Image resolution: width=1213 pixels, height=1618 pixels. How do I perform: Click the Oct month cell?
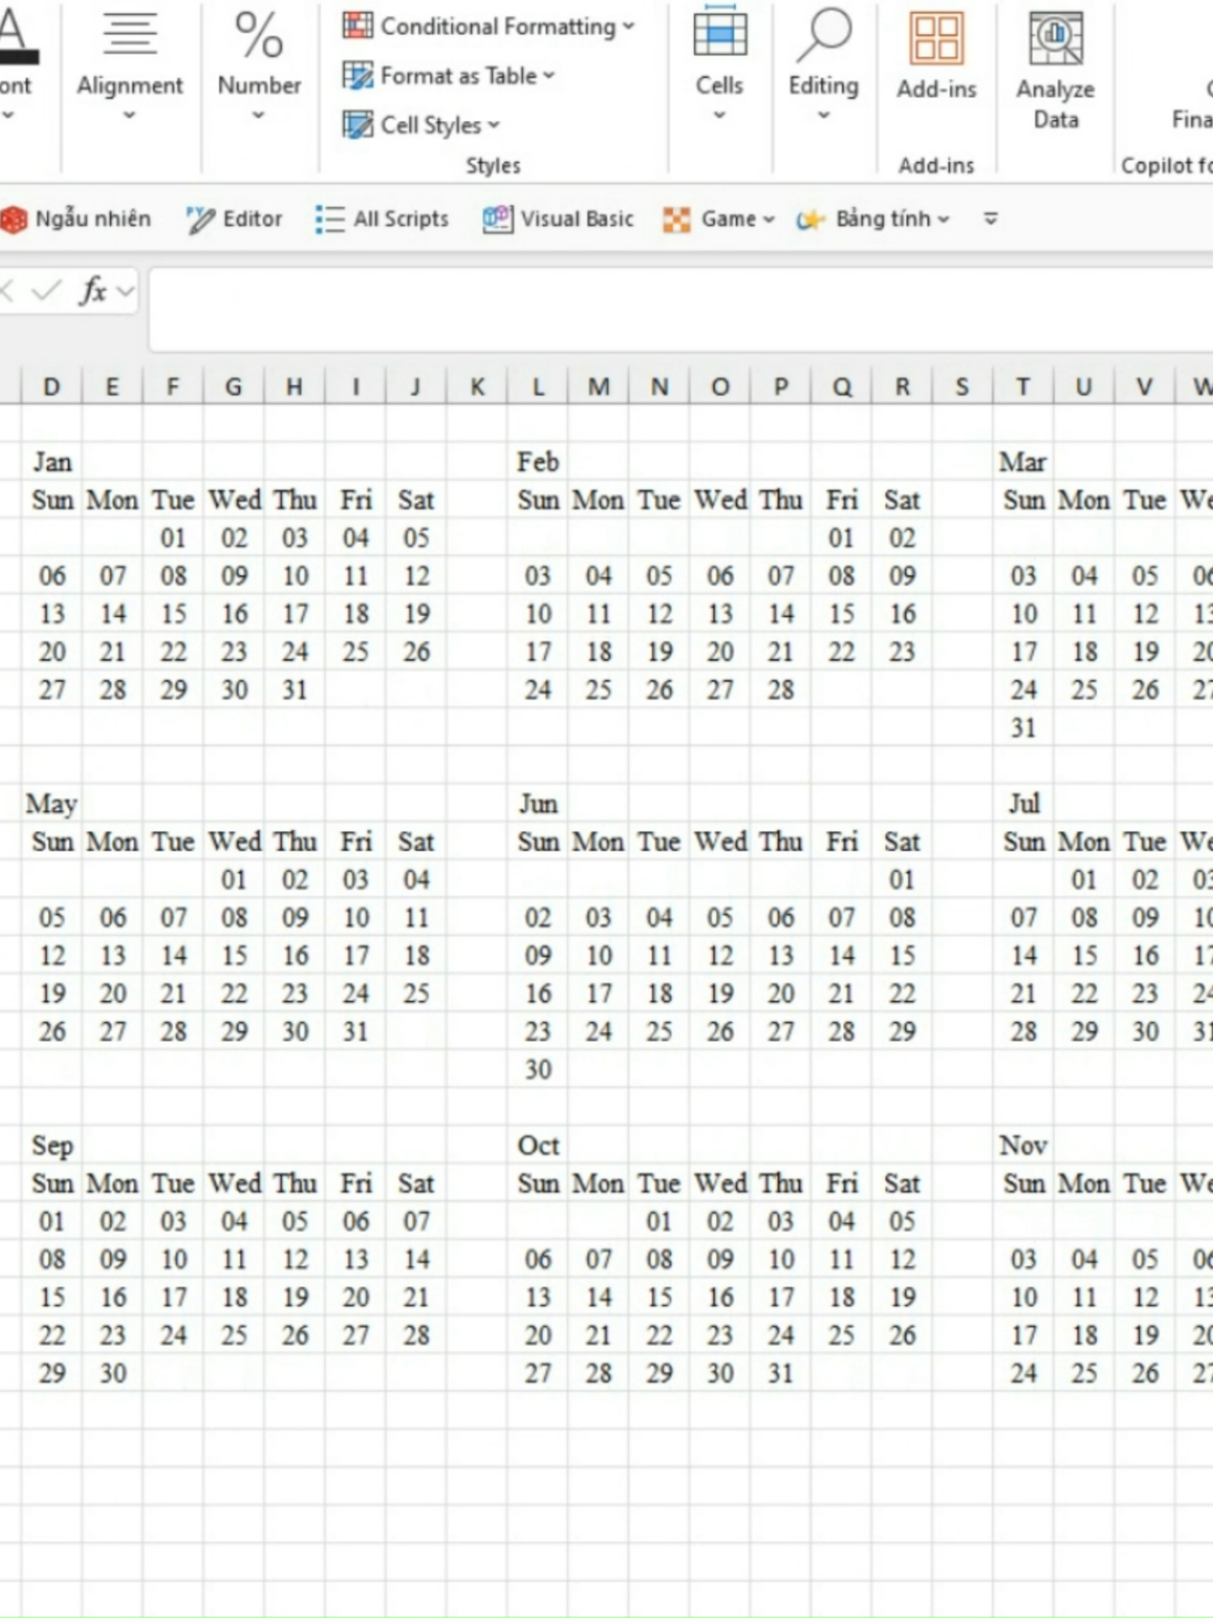[x=538, y=1146]
